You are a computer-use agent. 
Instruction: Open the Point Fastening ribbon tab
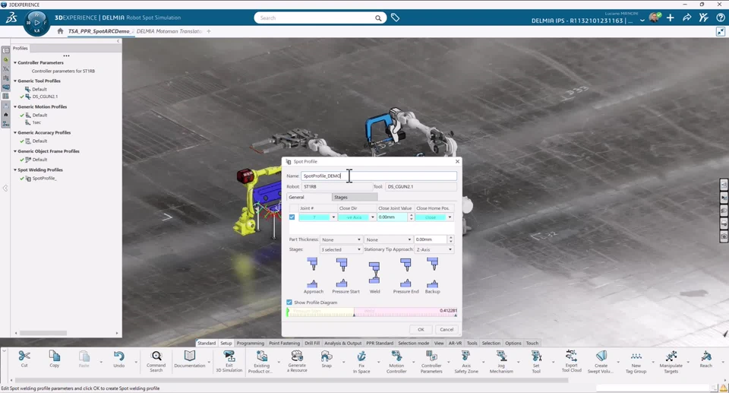point(285,343)
